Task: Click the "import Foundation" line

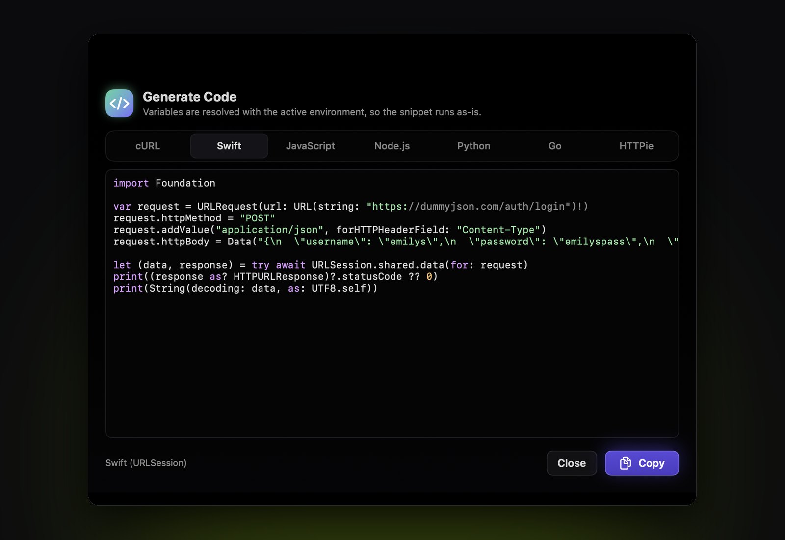Action: tap(164, 183)
